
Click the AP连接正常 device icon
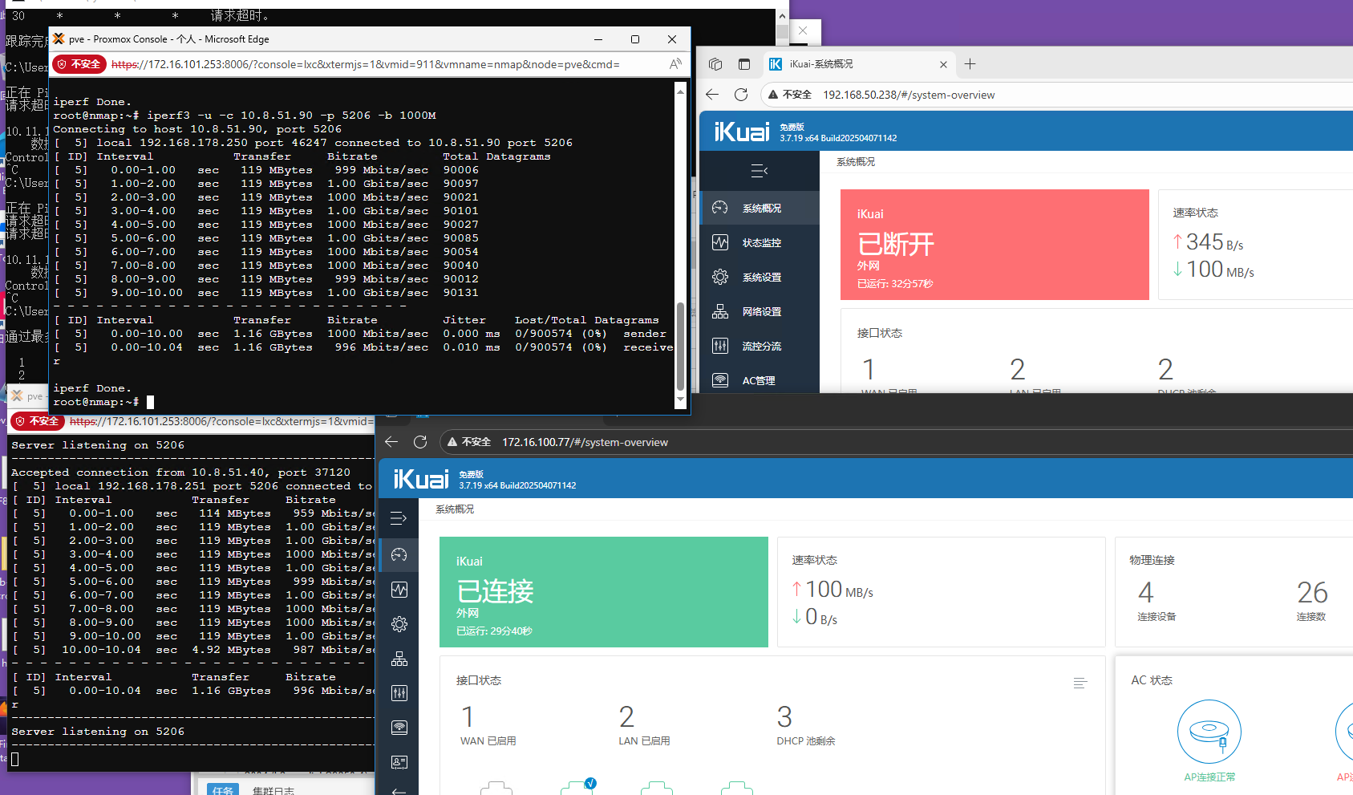pyautogui.click(x=1209, y=732)
